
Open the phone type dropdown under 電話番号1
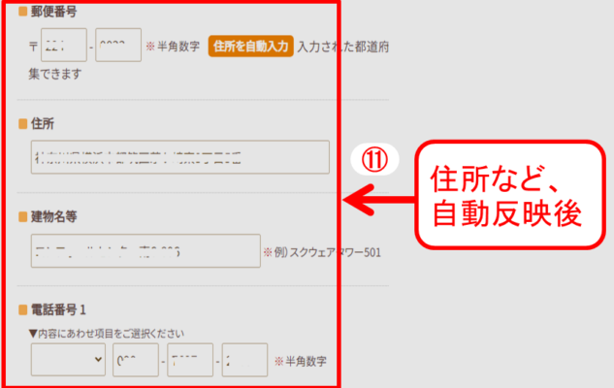69,360
